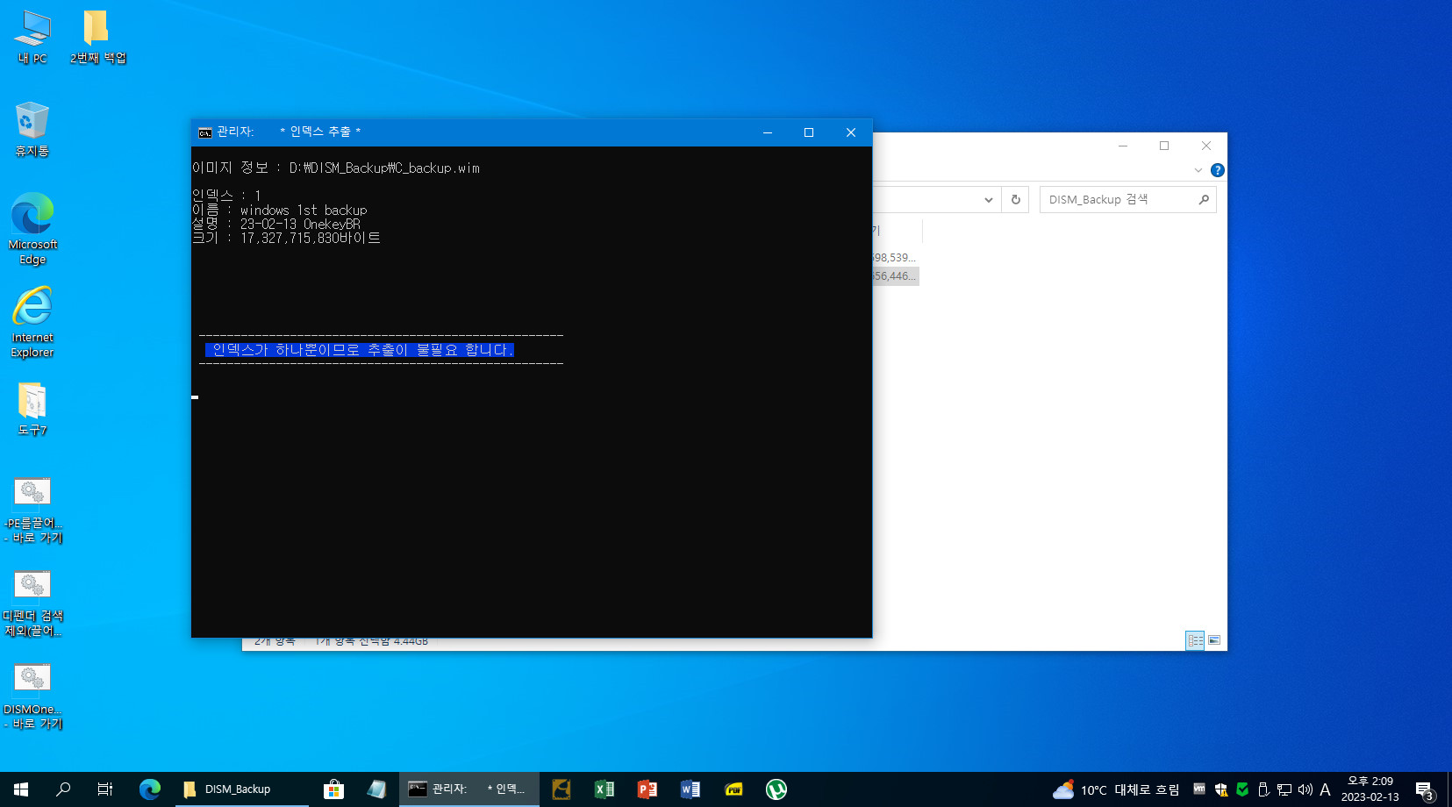
Task: Open the clock showing 오후 2:09
Action: (x=1370, y=789)
